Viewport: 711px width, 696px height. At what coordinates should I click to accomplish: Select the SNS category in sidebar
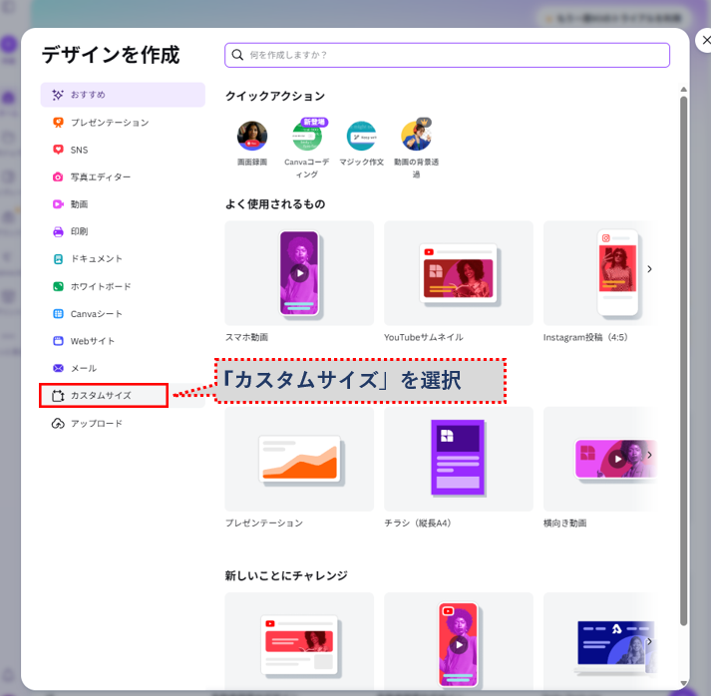(x=79, y=150)
